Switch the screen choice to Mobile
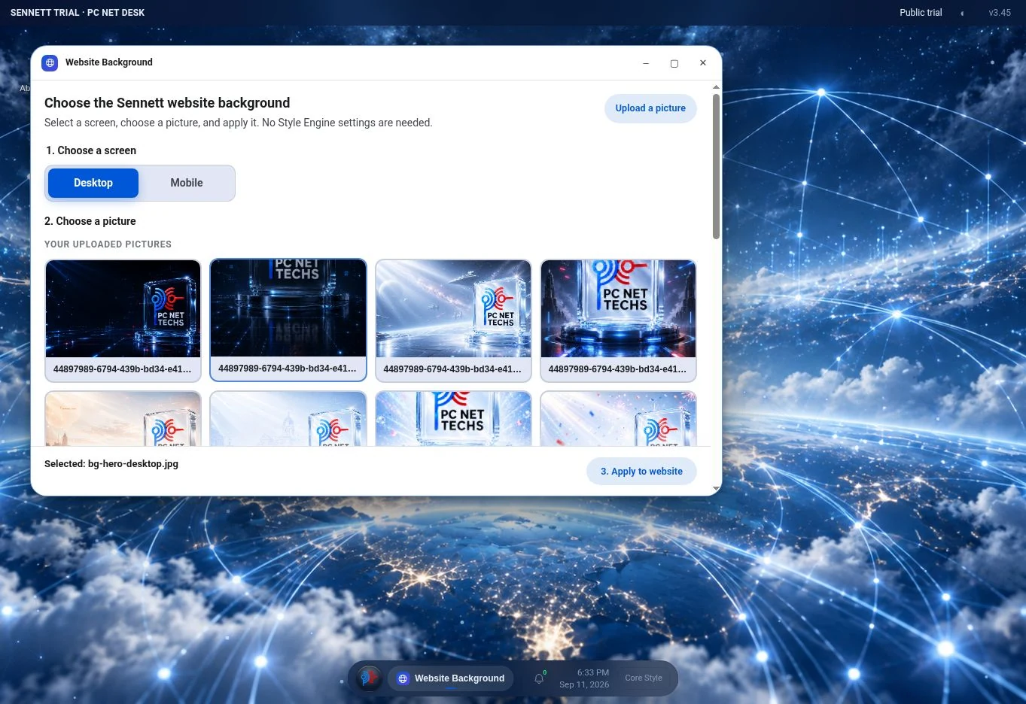Viewport: 1026px width, 704px height. 187,183
